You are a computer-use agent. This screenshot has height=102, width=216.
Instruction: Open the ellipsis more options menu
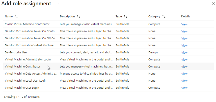58,4
